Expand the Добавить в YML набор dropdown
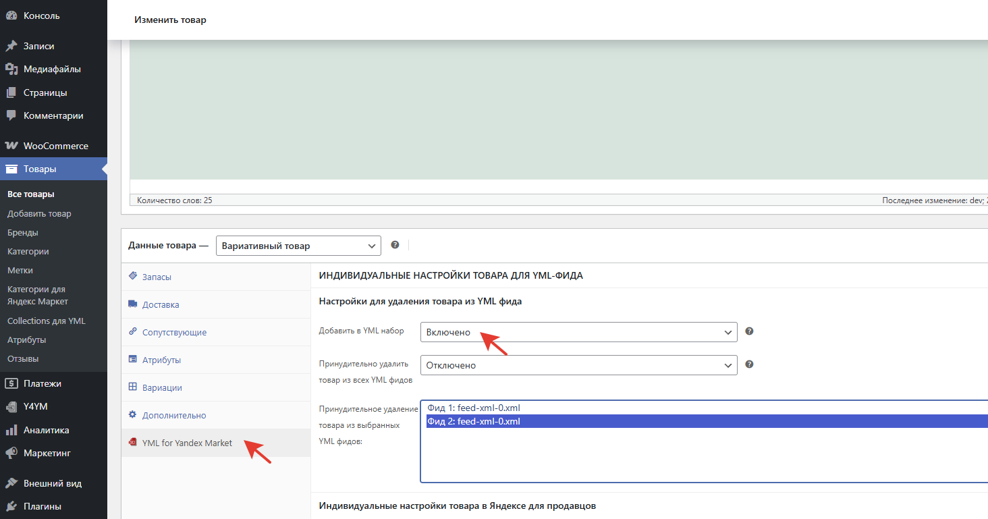The height and width of the screenshot is (519, 988). click(x=578, y=332)
